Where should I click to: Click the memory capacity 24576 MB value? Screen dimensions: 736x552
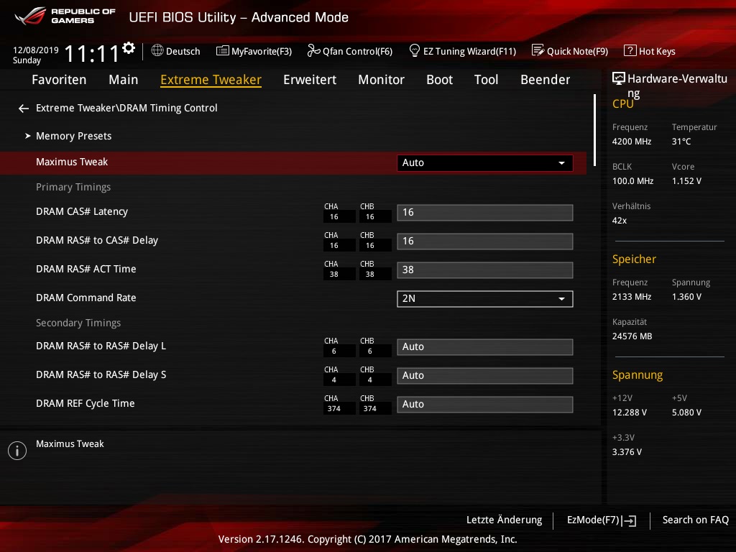coord(632,336)
